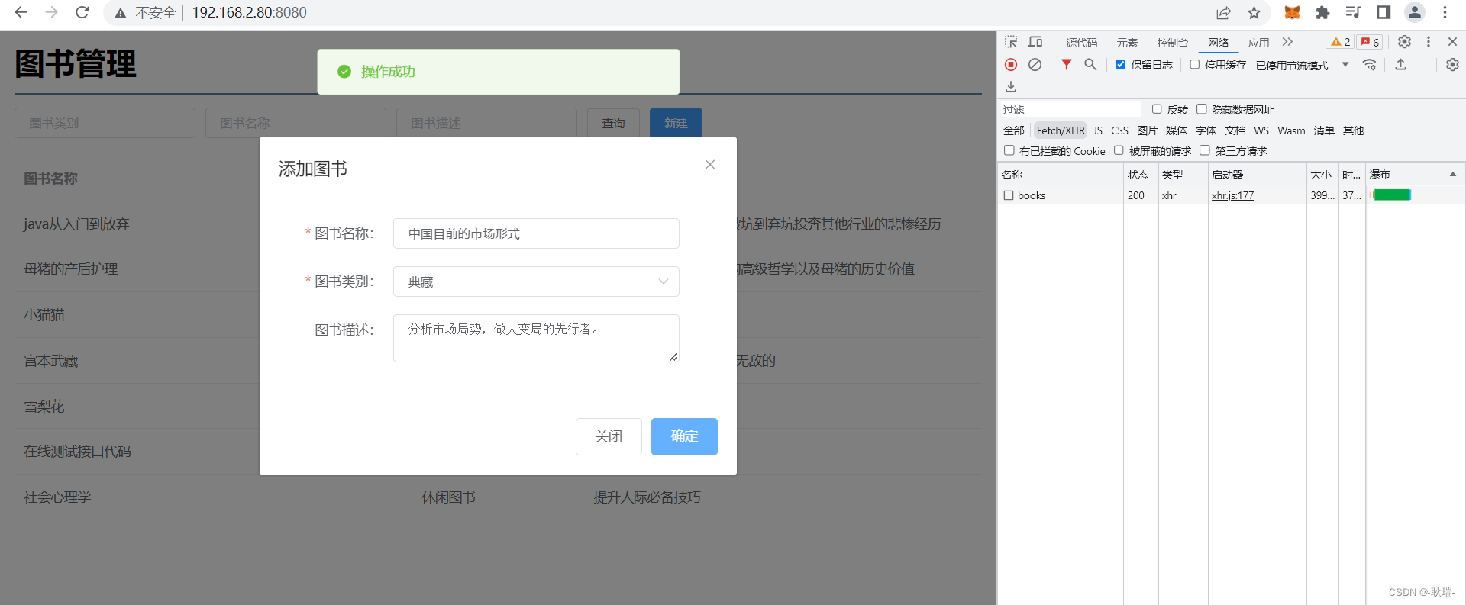The image size is (1466, 605).
Task: Check the 隐藏数据网址 checkbox
Action: pyautogui.click(x=1202, y=109)
